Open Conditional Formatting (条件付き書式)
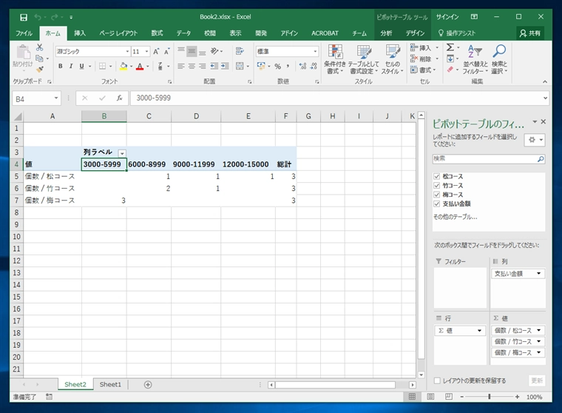This screenshot has width=562, height=413. [335, 59]
